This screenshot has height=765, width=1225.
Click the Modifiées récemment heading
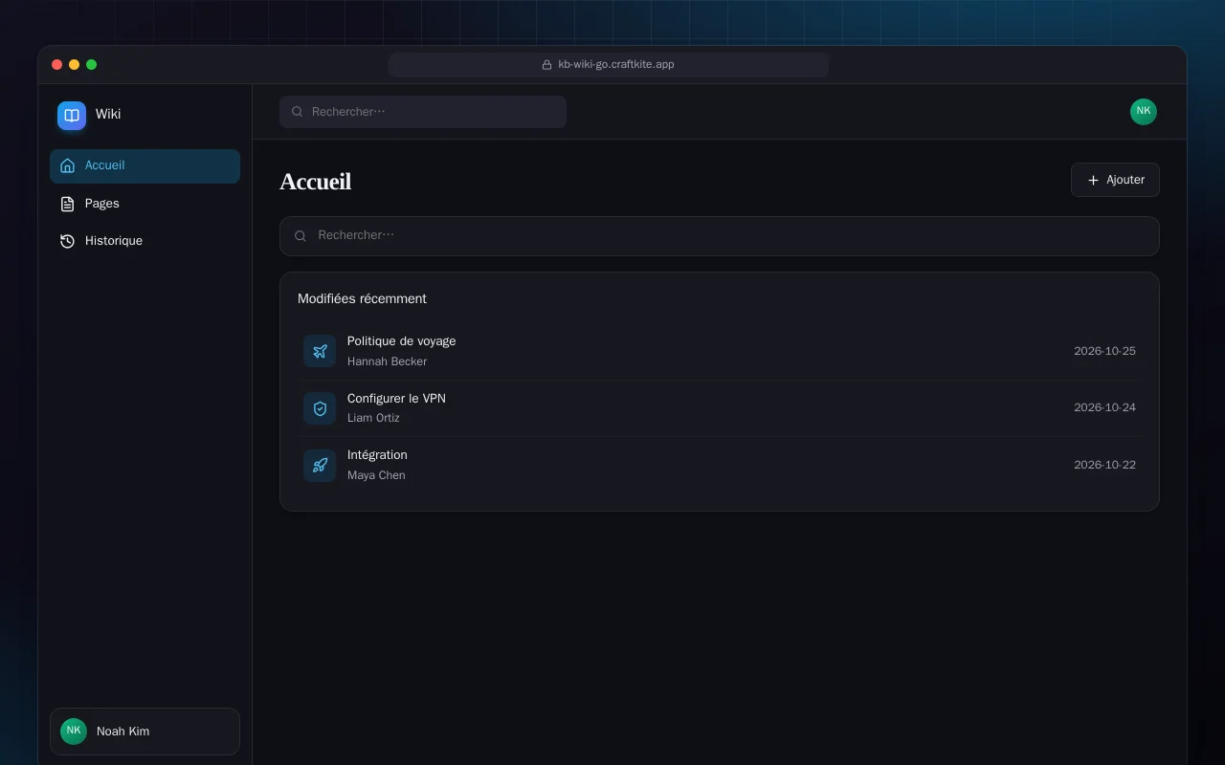click(362, 298)
